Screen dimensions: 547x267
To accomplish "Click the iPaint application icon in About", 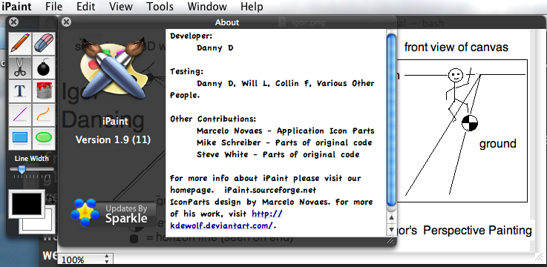I will (x=114, y=68).
